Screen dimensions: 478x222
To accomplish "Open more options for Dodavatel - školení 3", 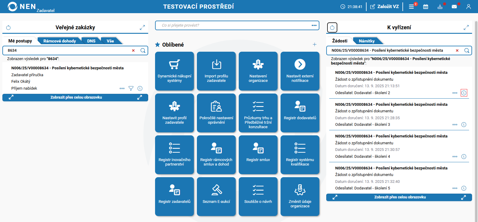I will (x=455, y=125).
